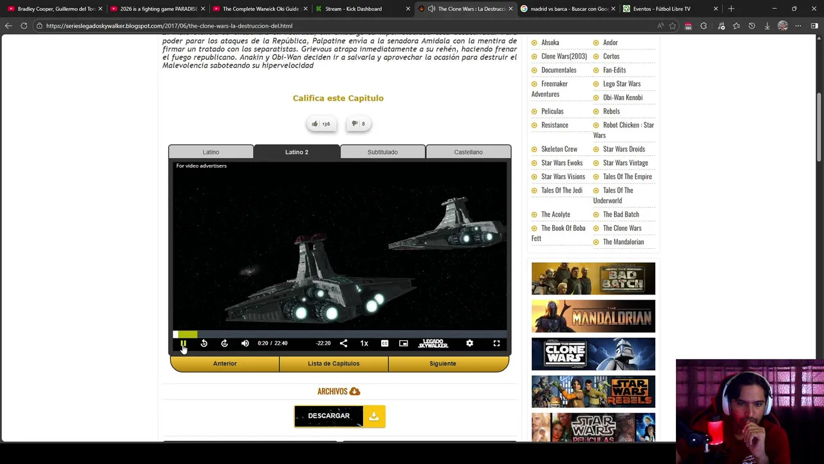Click the browser address bar URL
This screenshot has width=824, height=464.
(169, 26)
